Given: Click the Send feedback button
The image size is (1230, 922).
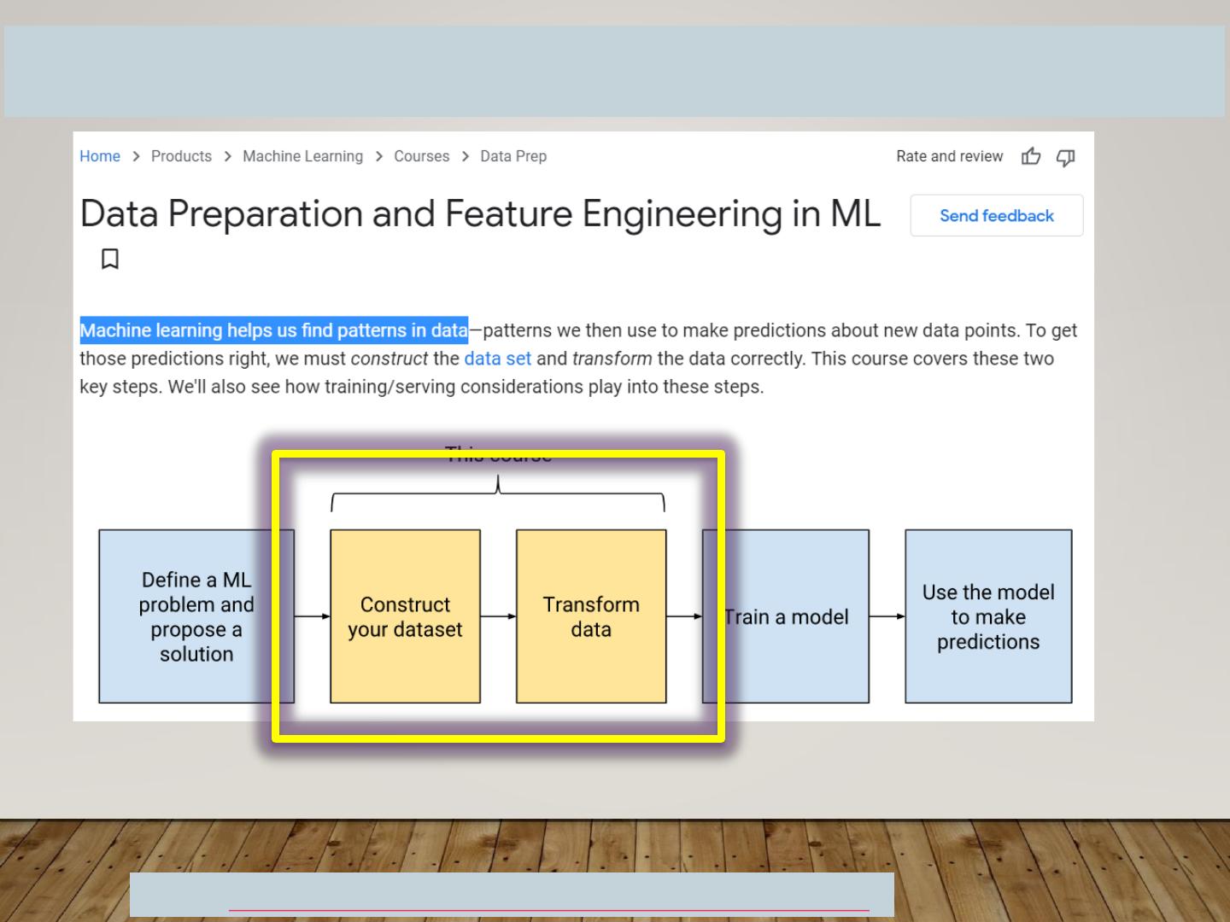Looking at the screenshot, I should pyautogui.click(x=997, y=215).
